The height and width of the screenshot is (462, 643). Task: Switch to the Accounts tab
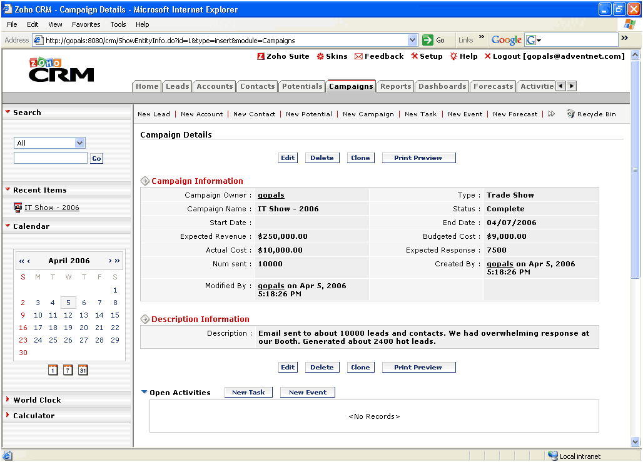coord(215,86)
